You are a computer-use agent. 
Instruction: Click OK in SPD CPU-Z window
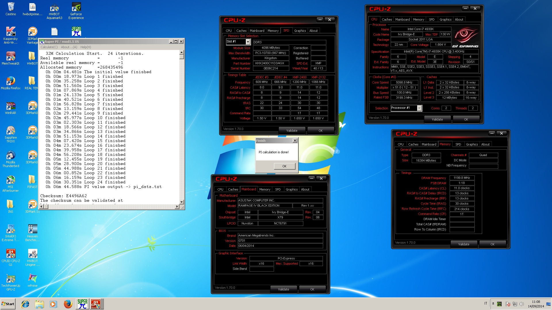321,131
